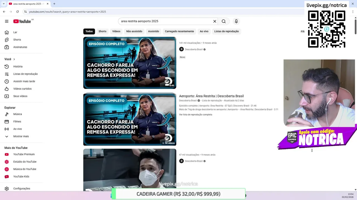Screen dimensions: 357x200
Task: Open the three-dot menu below the webcam overlay
Action: tap(312, 151)
